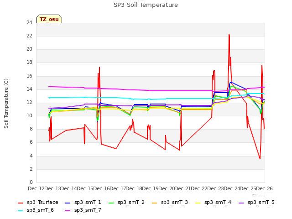Click the purple sp3_smT_5 legend color marker
292x219 pixels.
[241, 203]
